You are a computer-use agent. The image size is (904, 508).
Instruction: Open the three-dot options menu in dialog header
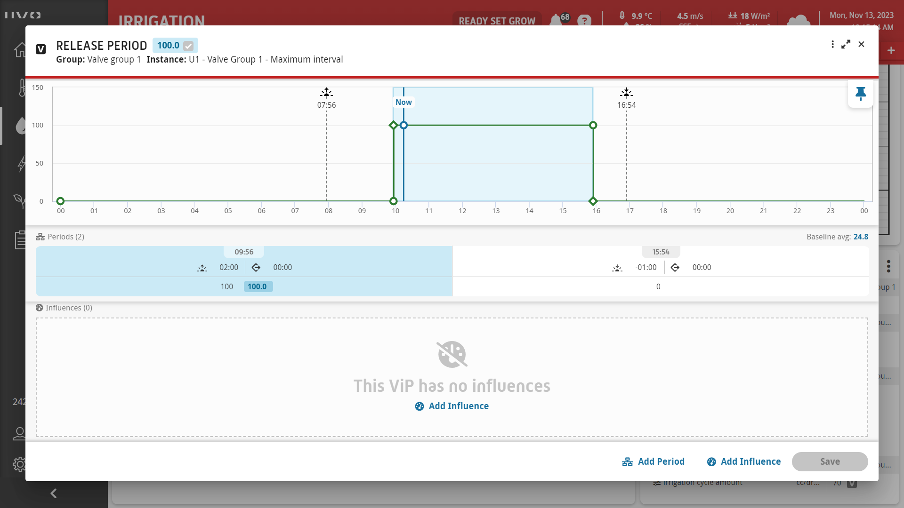point(832,44)
